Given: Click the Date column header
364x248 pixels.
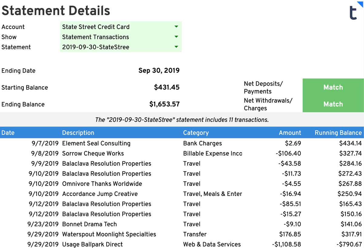Looking at the screenshot, I should click(x=8, y=133).
